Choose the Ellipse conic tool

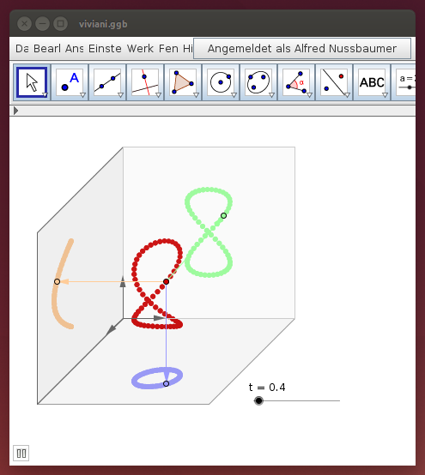258,82
